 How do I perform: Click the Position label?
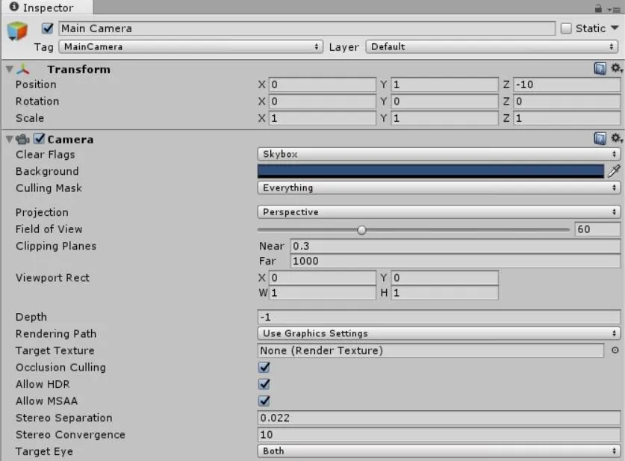pyautogui.click(x=36, y=84)
